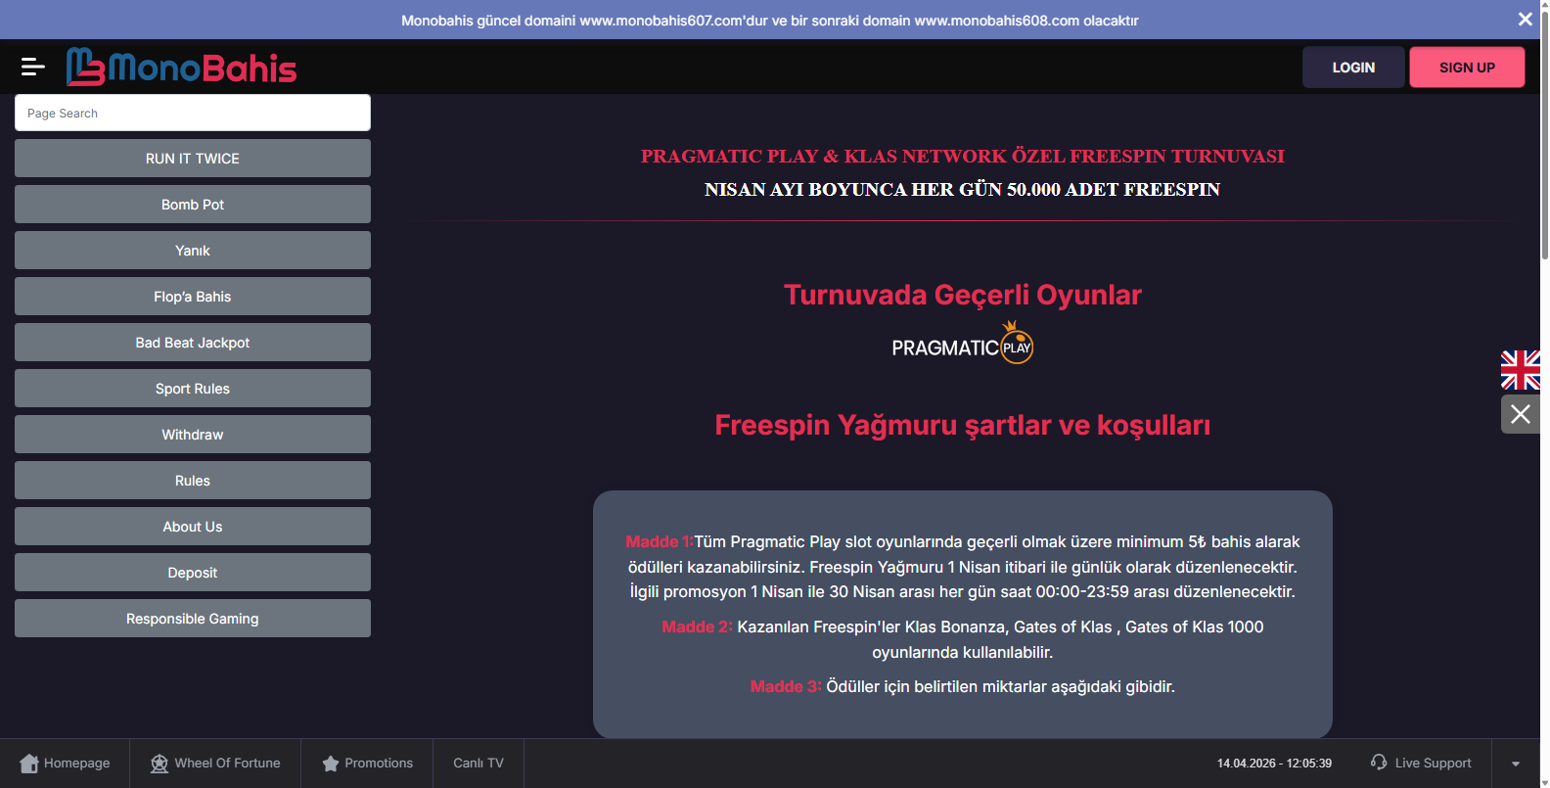
Task: Open the Deposit page
Action: (x=193, y=573)
